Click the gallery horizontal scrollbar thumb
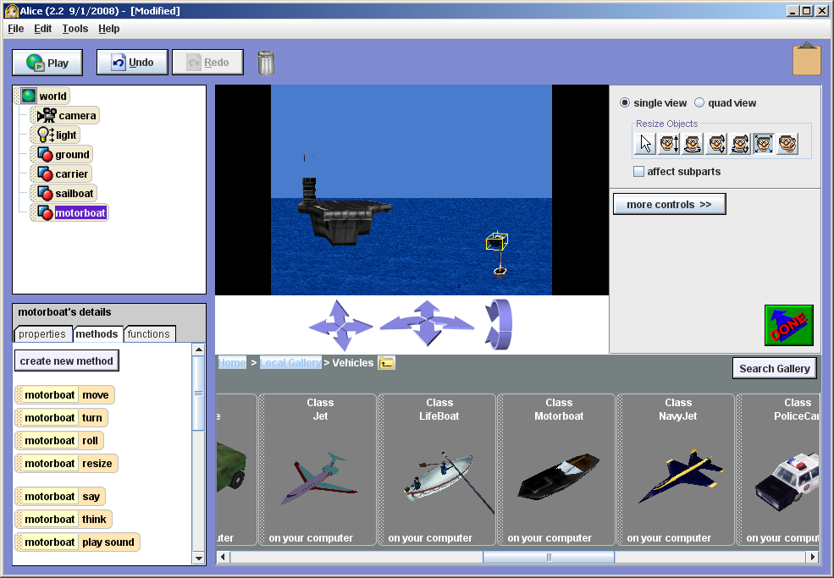The height and width of the screenshot is (578, 834). pyautogui.click(x=549, y=557)
